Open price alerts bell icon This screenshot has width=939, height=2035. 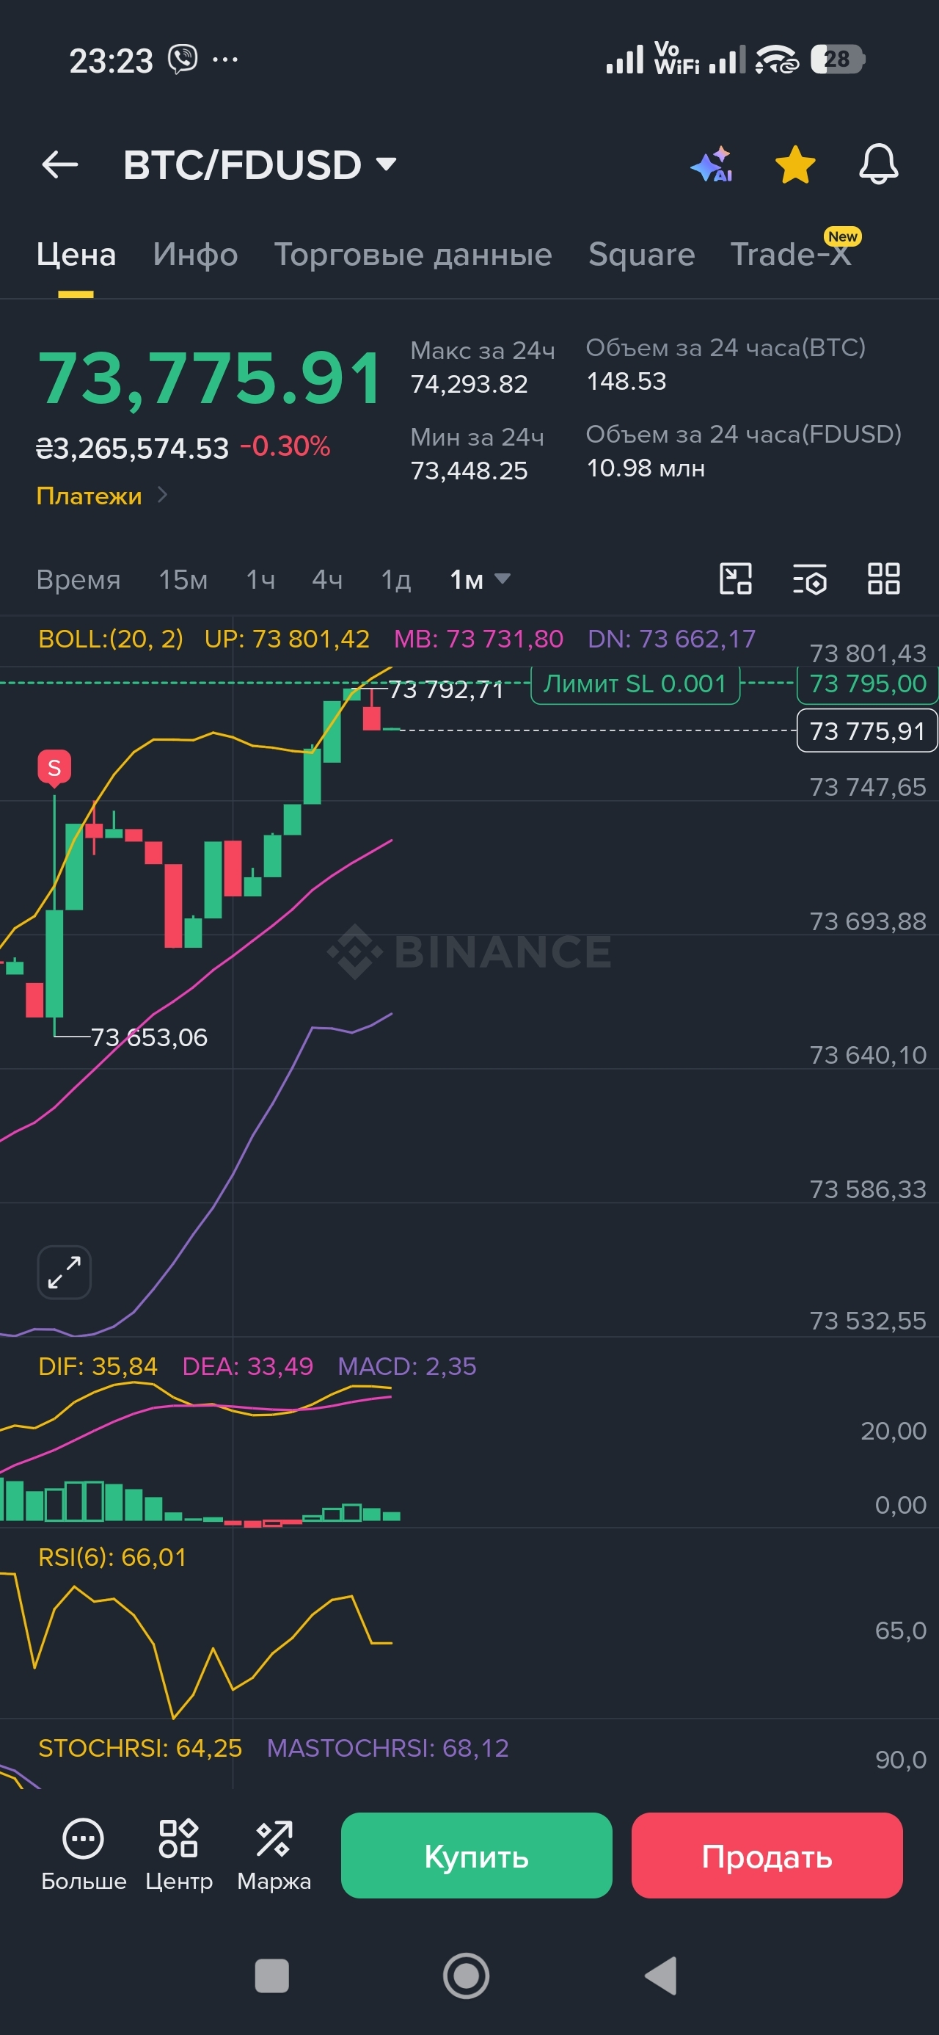pyautogui.click(x=878, y=164)
